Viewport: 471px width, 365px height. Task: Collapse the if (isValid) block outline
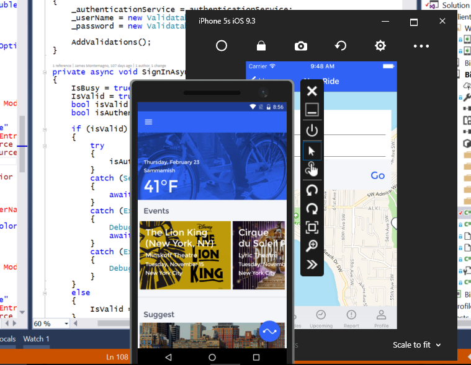coord(45,130)
